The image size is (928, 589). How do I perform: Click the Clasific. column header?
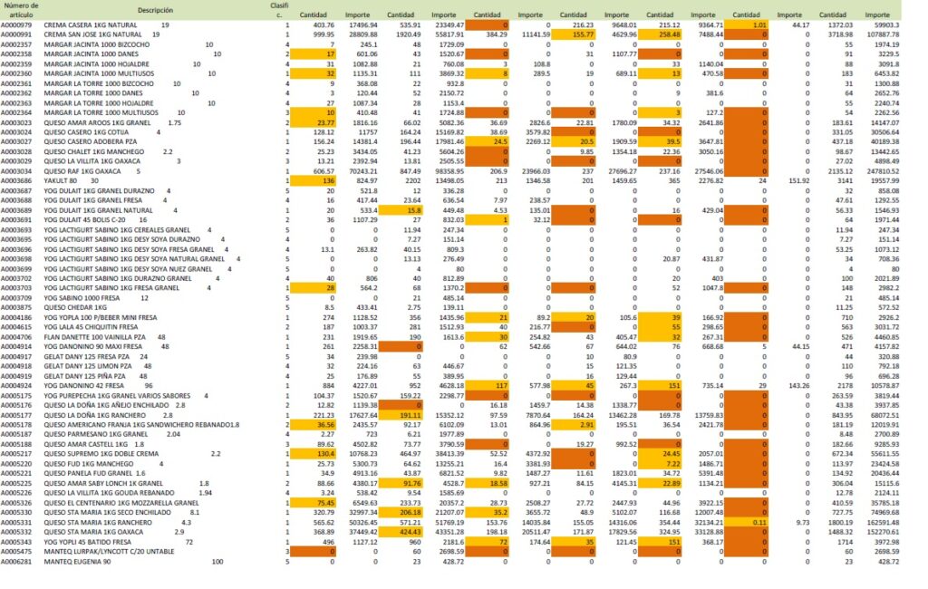click(280, 10)
